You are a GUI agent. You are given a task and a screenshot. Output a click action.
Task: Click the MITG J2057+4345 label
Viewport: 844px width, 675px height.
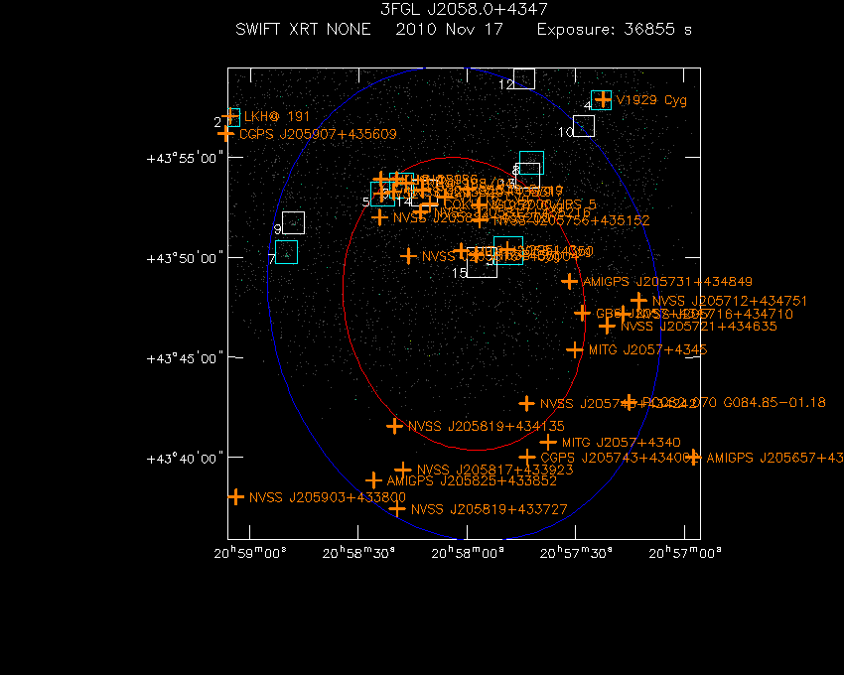[647, 349]
